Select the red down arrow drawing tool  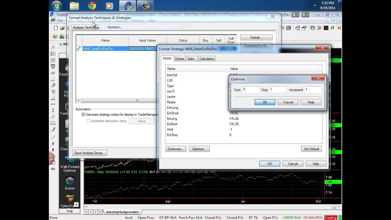53,143
